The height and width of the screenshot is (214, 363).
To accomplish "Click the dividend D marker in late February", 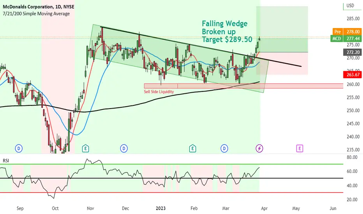I will coord(224,148).
